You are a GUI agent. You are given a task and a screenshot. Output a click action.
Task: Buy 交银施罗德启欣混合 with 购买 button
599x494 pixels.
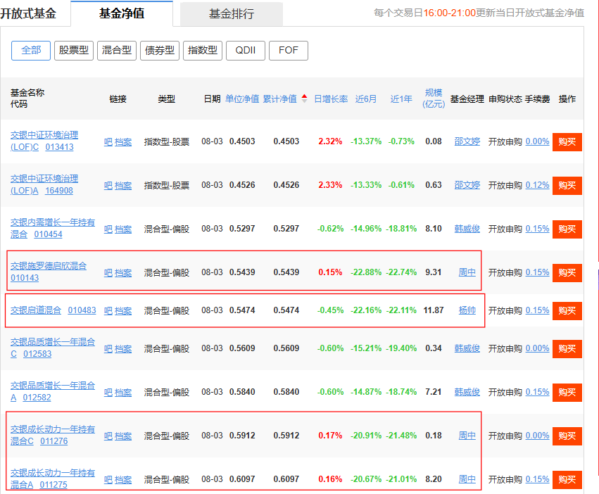coord(567,273)
